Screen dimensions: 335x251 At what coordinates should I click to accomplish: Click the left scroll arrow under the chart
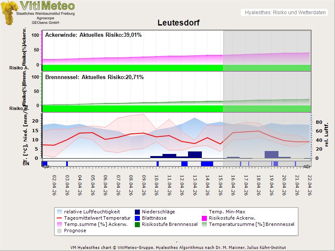pos(46,166)
